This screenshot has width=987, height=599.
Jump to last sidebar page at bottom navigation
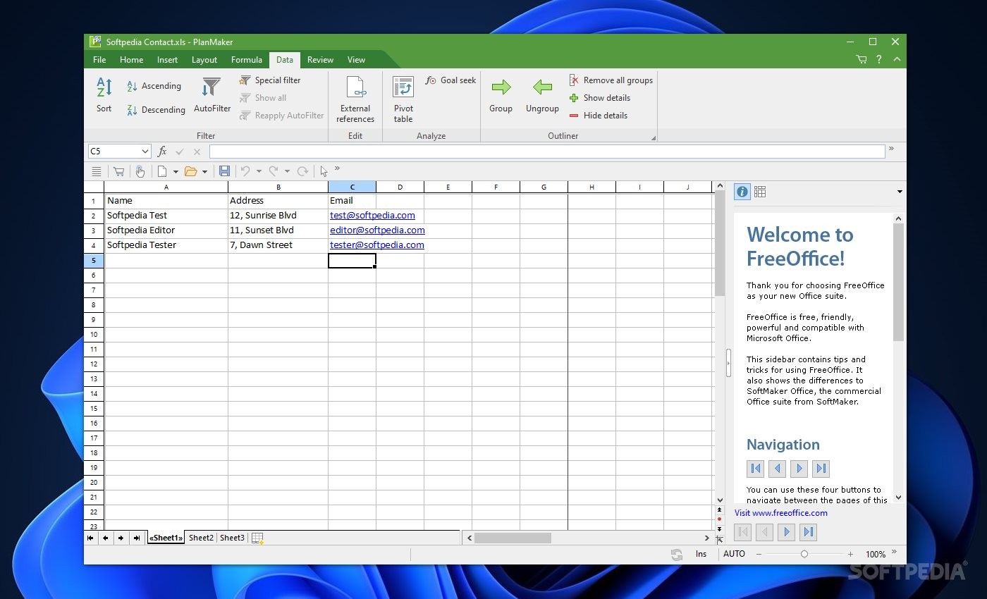(x=809, y=532)
